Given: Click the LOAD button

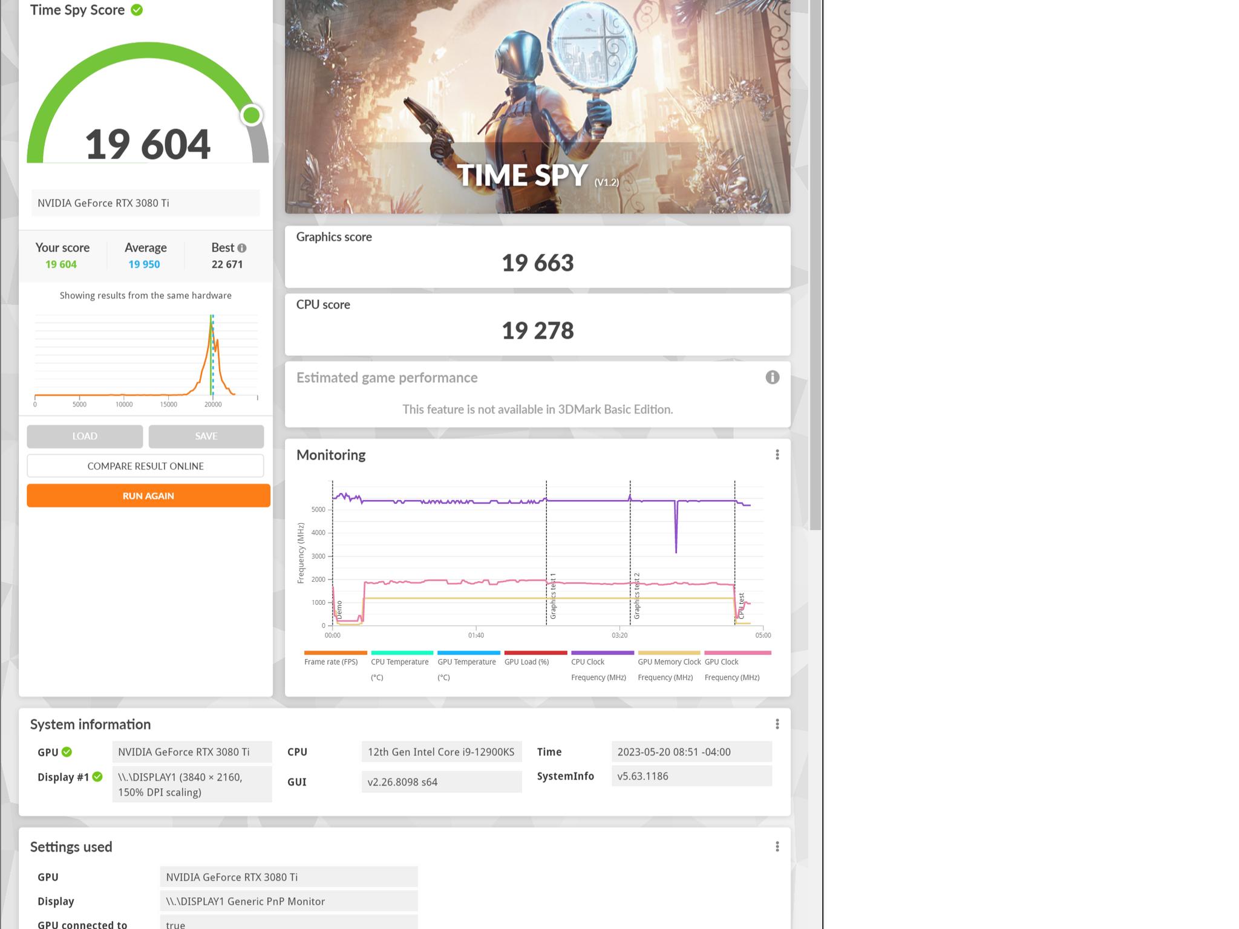Looking at the screenshot, I should [85, 436].
